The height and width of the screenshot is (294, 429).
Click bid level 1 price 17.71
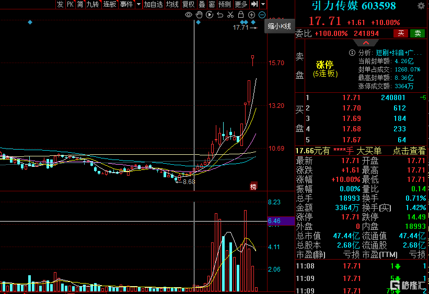coord(351,97)
